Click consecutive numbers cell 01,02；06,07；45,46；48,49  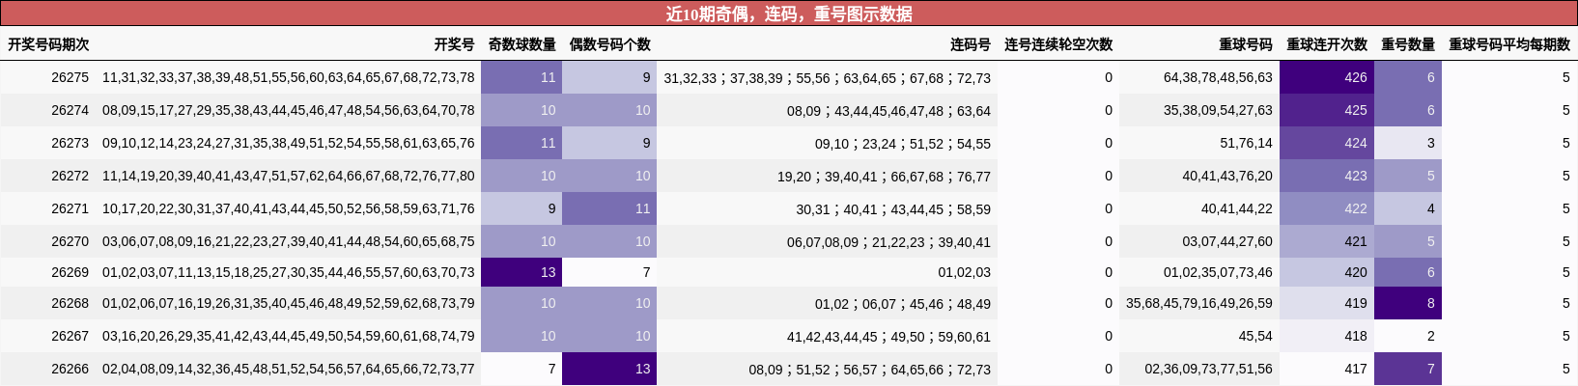827,303
